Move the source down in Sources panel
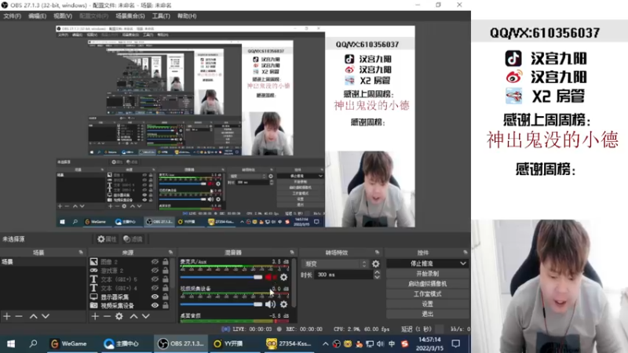 (x=146, y=316)
